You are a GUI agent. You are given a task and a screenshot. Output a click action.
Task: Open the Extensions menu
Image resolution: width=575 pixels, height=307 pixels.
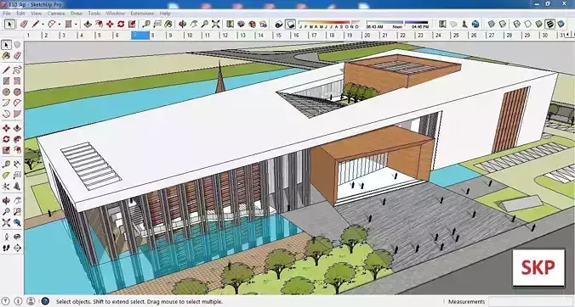(x=142, y=14)
